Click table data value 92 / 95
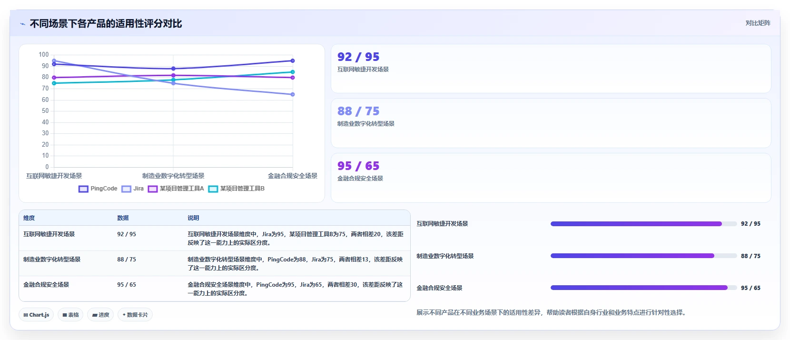The width and height of the screenshot is (790, 340). [x=127, y=234]
